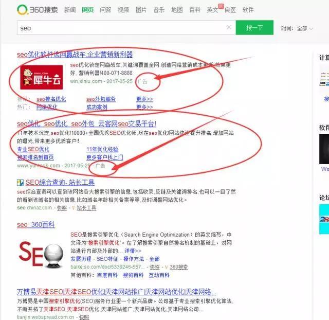Open the 音乐 tab
This screenshot has width=329, height=320.
tap(159, 10)
